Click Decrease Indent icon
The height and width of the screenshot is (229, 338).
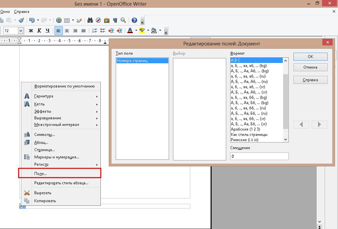click(x=111, y=31)
